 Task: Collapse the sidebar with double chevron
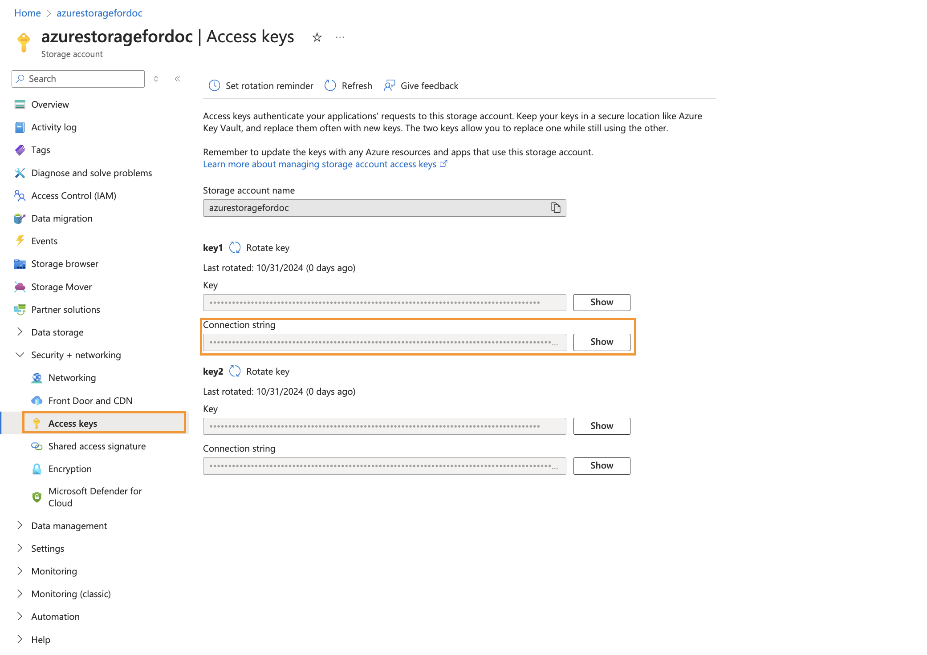pos(177,79)
